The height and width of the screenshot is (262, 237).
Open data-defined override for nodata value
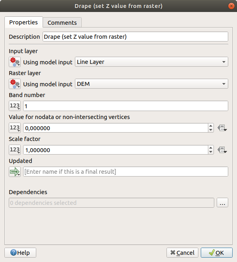click(222, 128)
